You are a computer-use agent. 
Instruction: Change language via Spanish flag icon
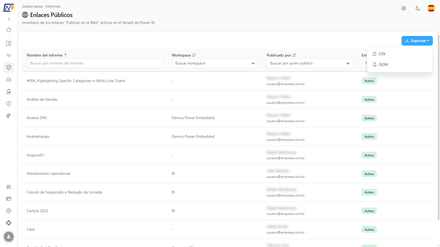point(431,8)
